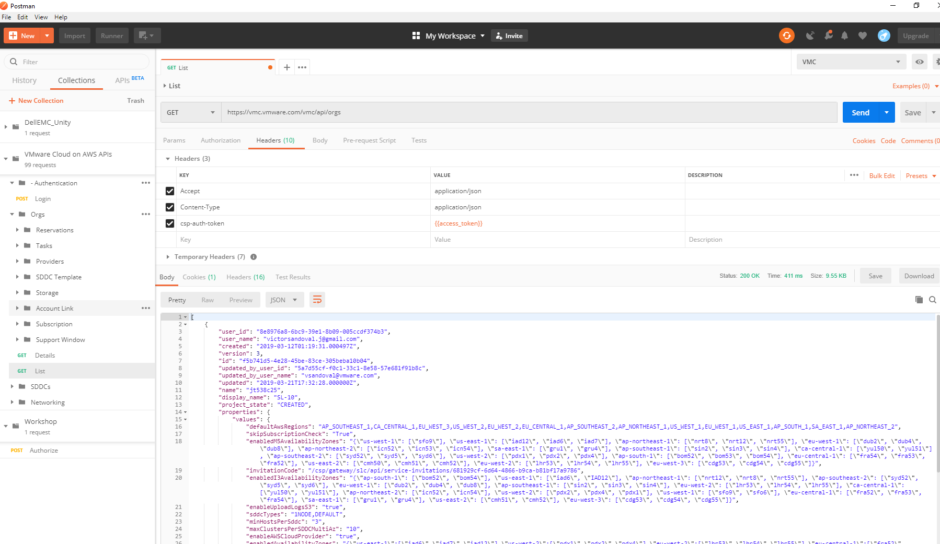
Task: Open the GET method dropdown
Action: point(190,112)
